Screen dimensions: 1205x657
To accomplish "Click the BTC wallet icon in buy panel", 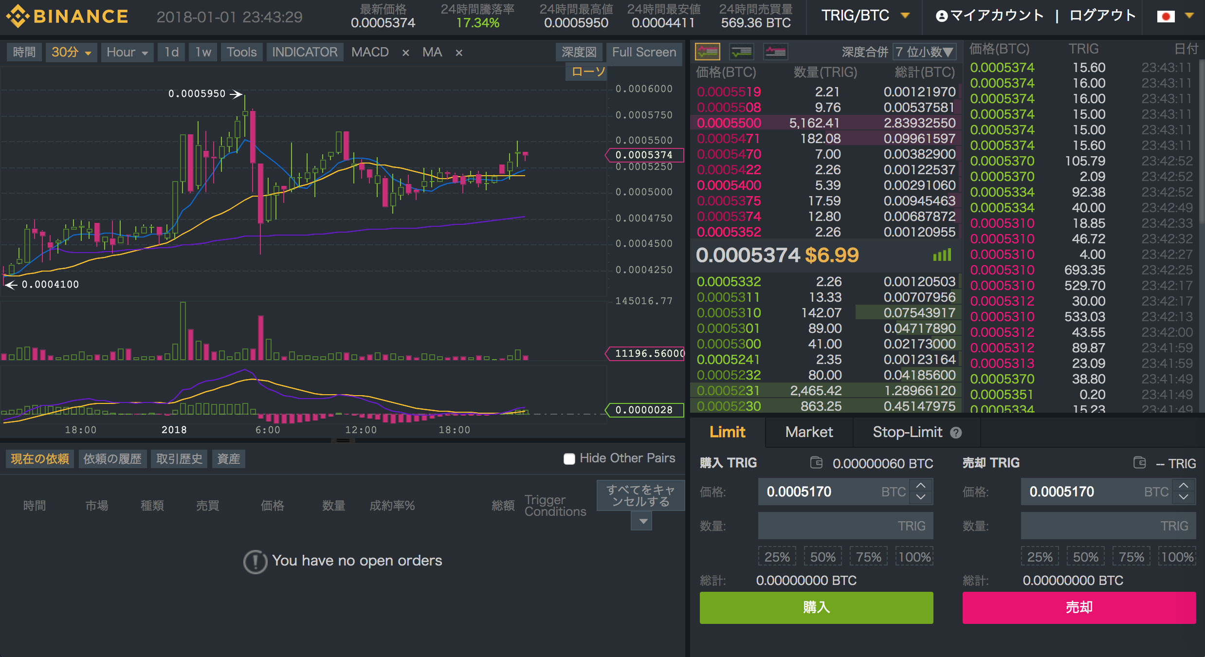I will (x=816, y=462).
